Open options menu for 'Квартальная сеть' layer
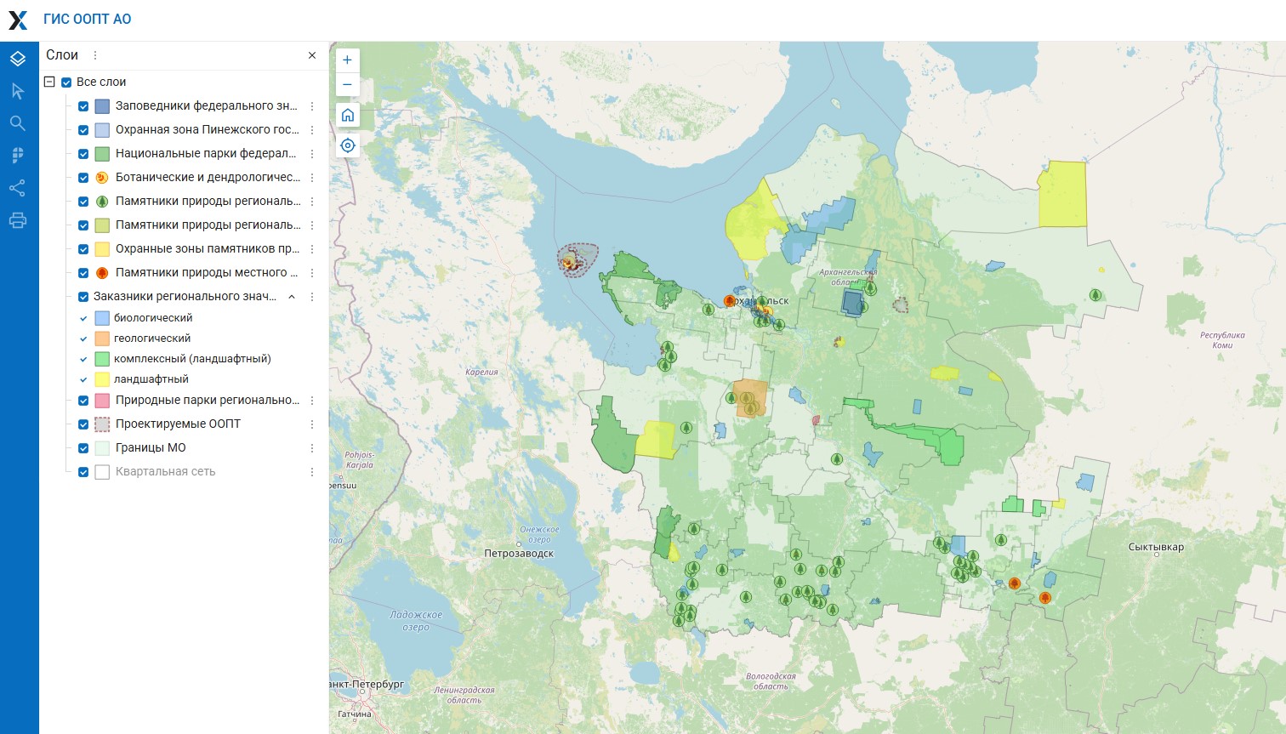 click(312, 472)
